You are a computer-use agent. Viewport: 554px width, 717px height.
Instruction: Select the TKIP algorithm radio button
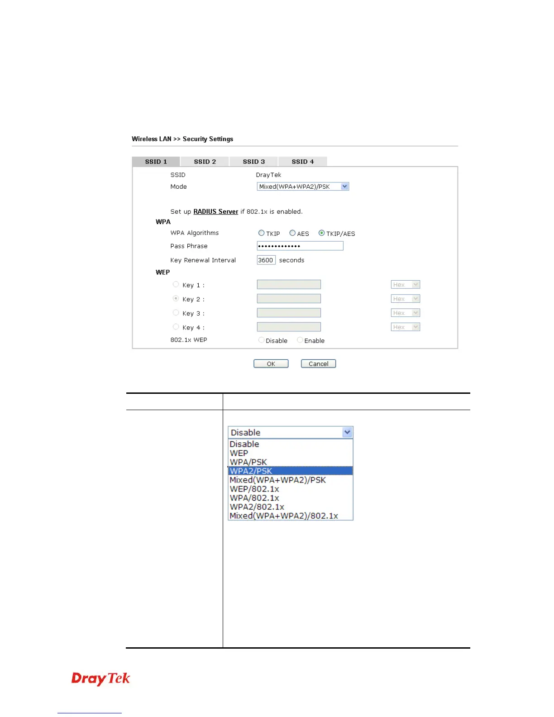click(262, 233)
